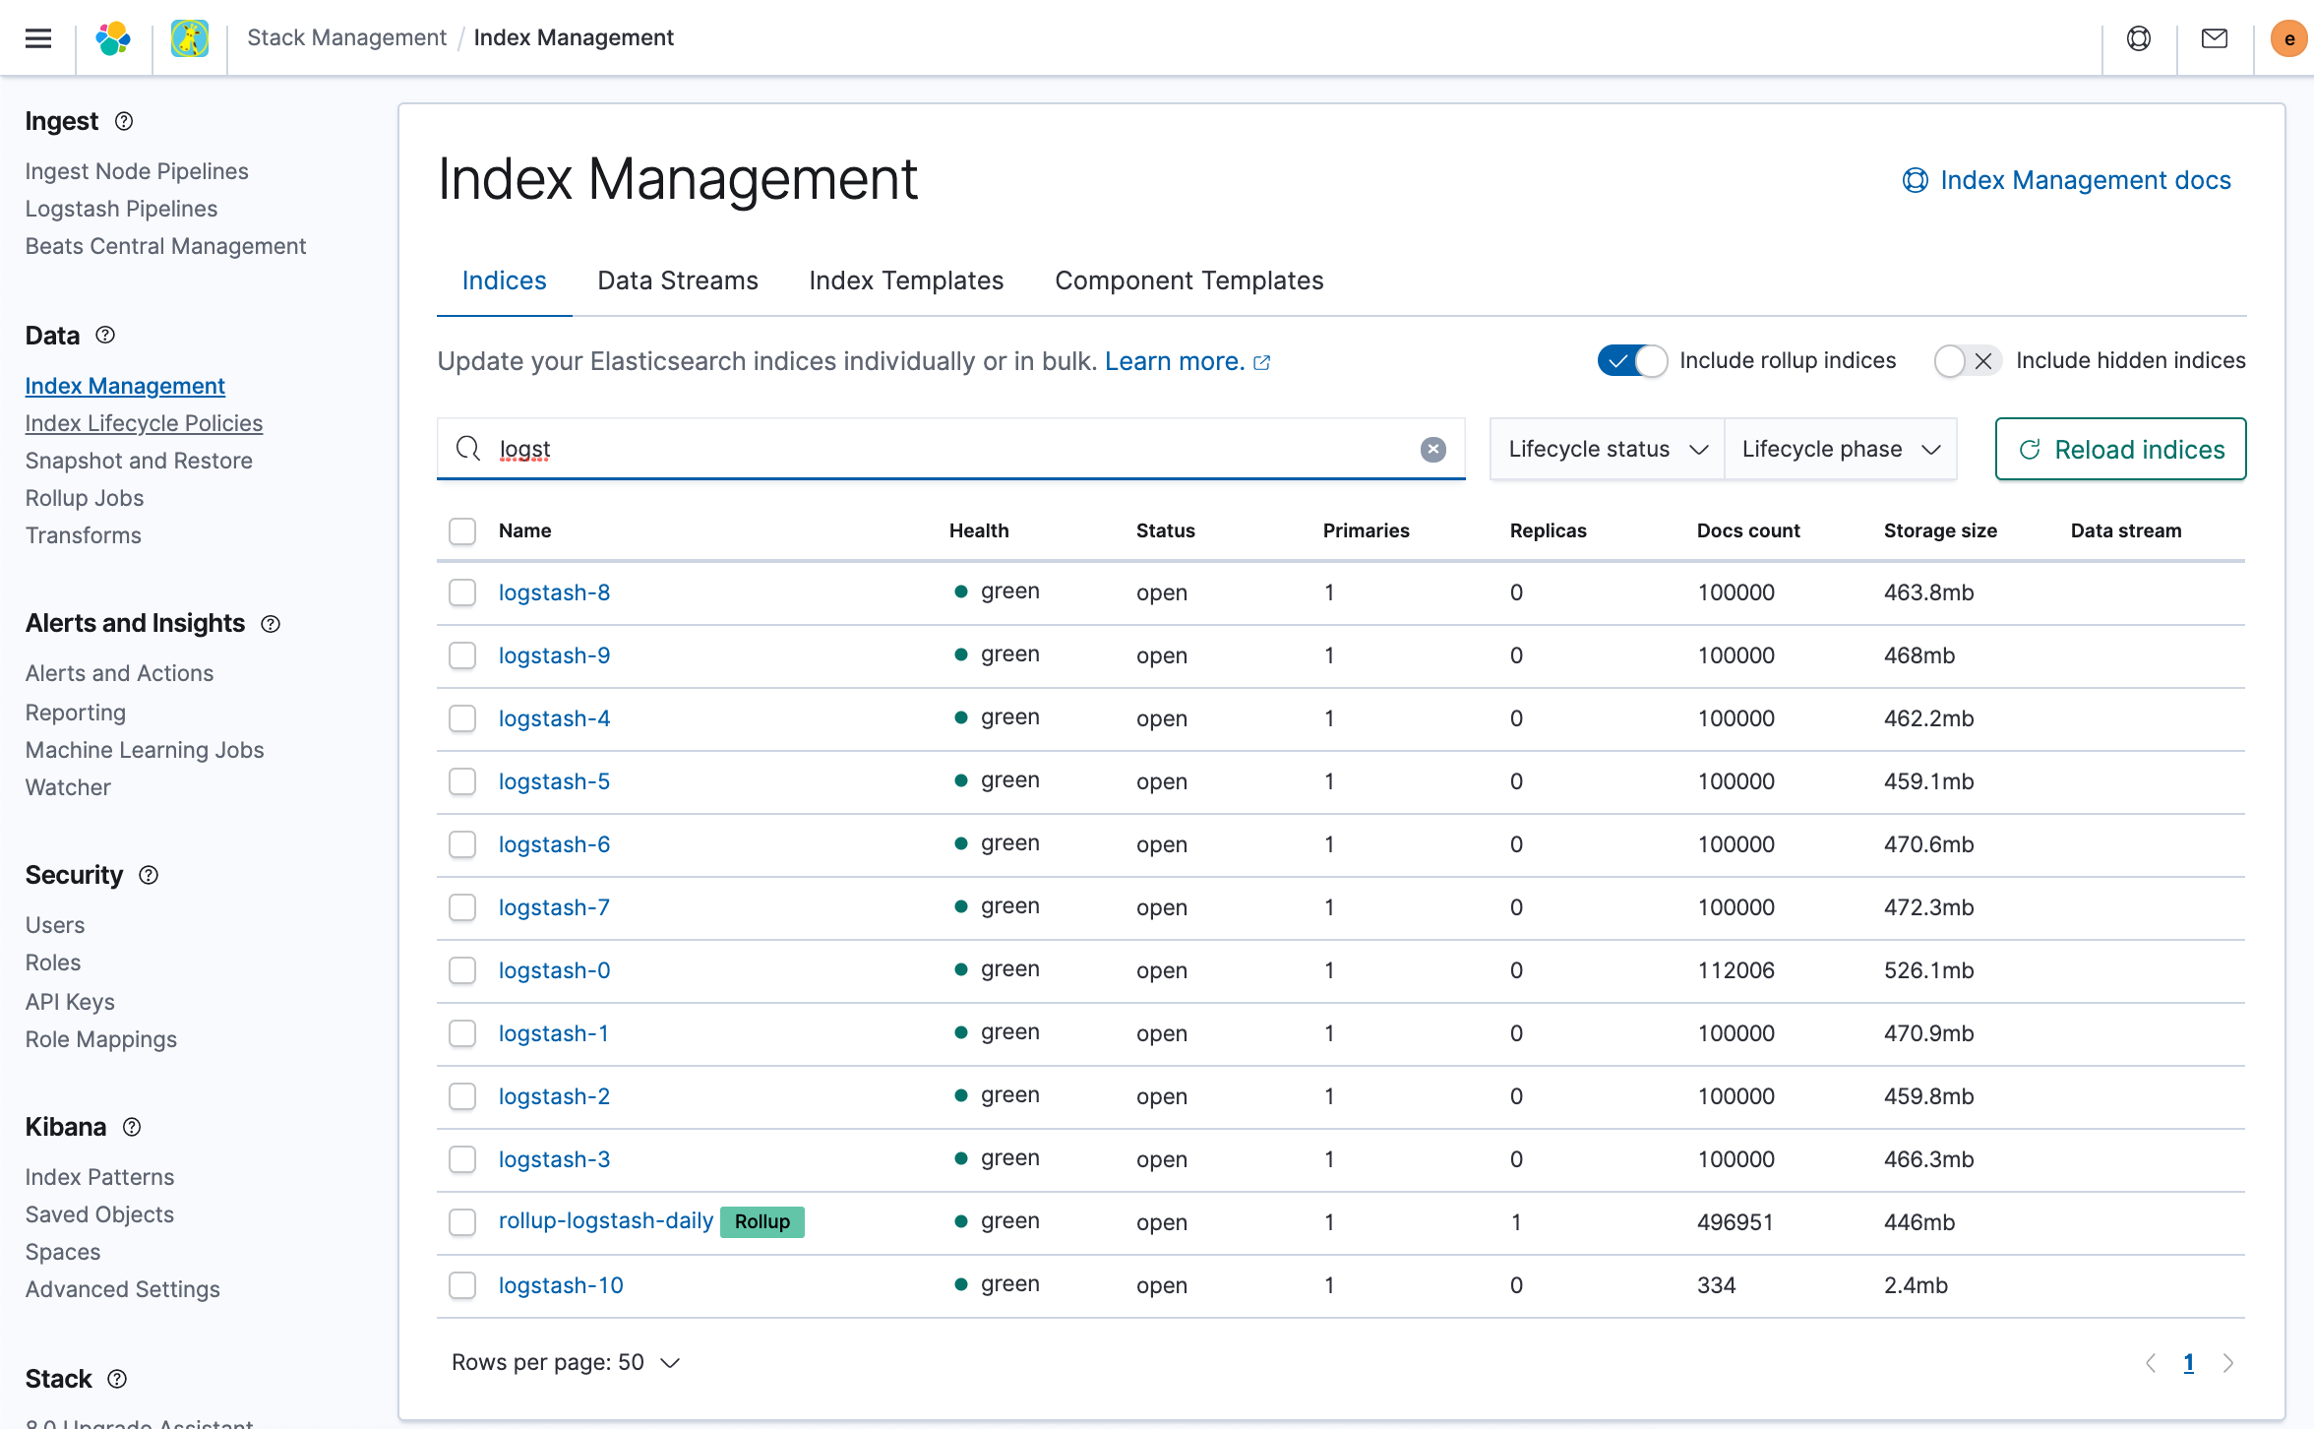The height and width of the screenshot is (1429, 2314).
Task: Click into the search input field
Action: click(x=950, y=447)
